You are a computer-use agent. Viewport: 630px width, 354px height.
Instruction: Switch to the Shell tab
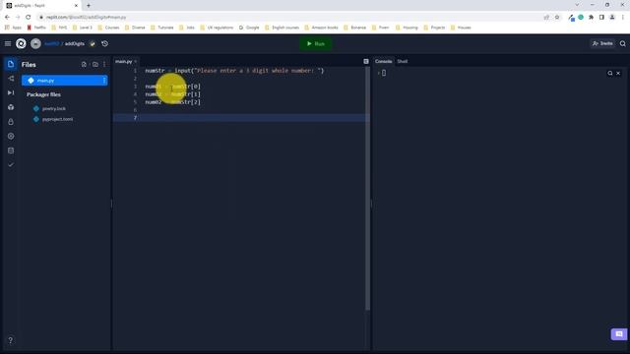tap(403, 61)
